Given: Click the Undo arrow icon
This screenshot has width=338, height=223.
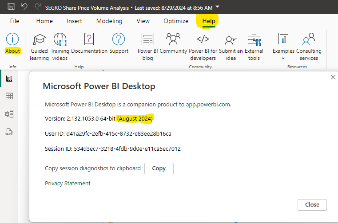Looking at the screenshot, I should pyautogui.click(x=24, y=7).
